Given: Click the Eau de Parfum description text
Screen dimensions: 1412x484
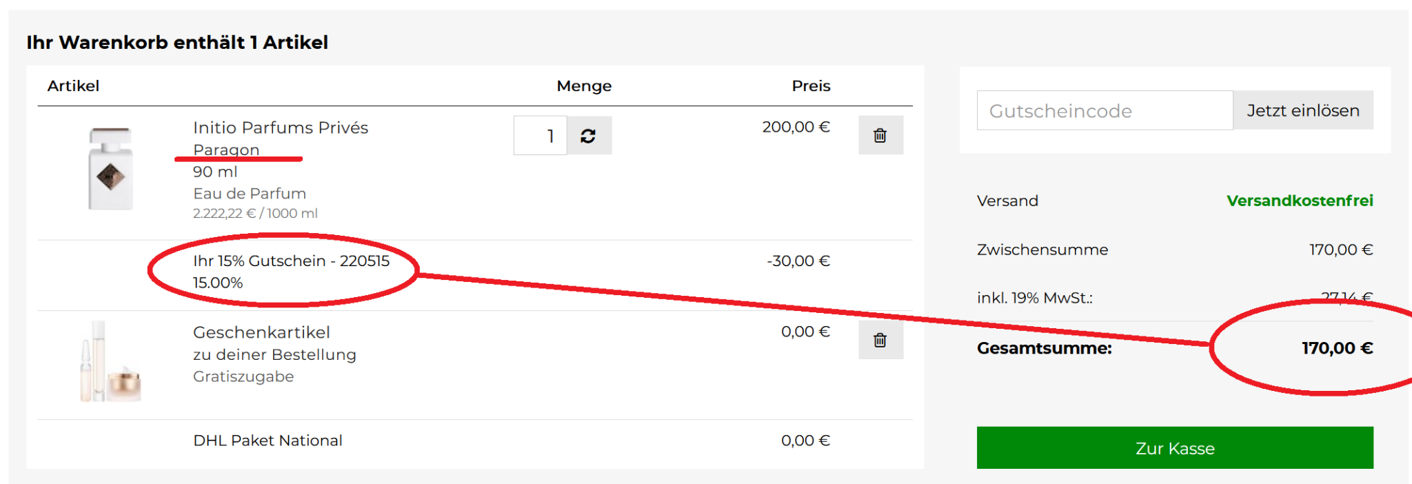Looking at the screenshot, I should (x=249, y=194).
